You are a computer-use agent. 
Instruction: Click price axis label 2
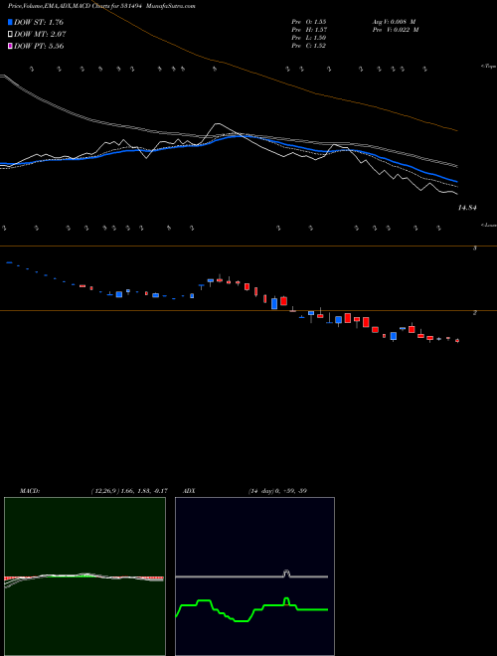pyautogui.click(x=474, y=312)
